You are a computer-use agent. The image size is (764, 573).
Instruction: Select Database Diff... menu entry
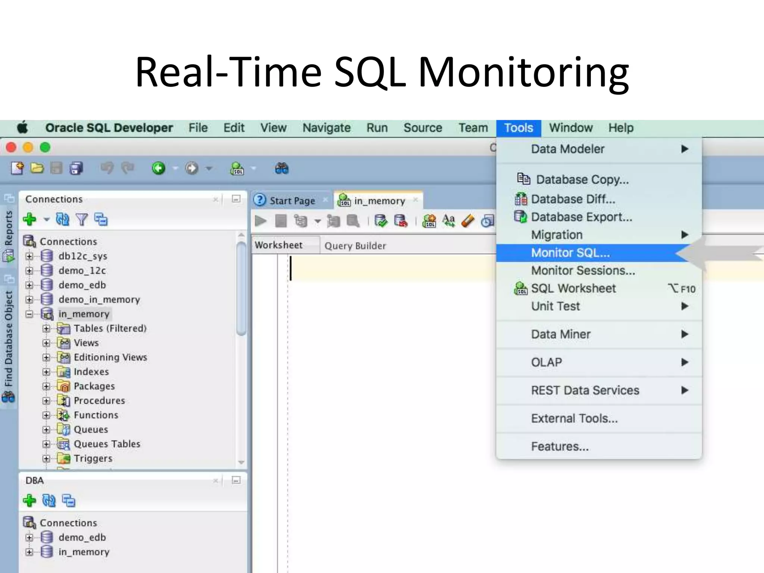[x=598, y=199]
